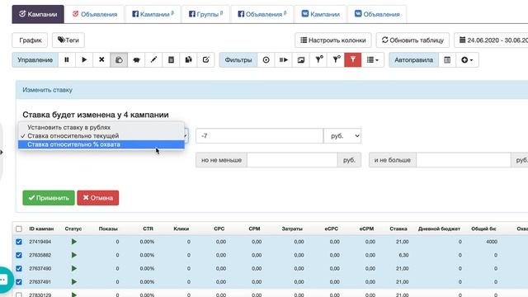Select 'Установить ставку в рублях' option

pyautogui.click(x=101, y=127)
